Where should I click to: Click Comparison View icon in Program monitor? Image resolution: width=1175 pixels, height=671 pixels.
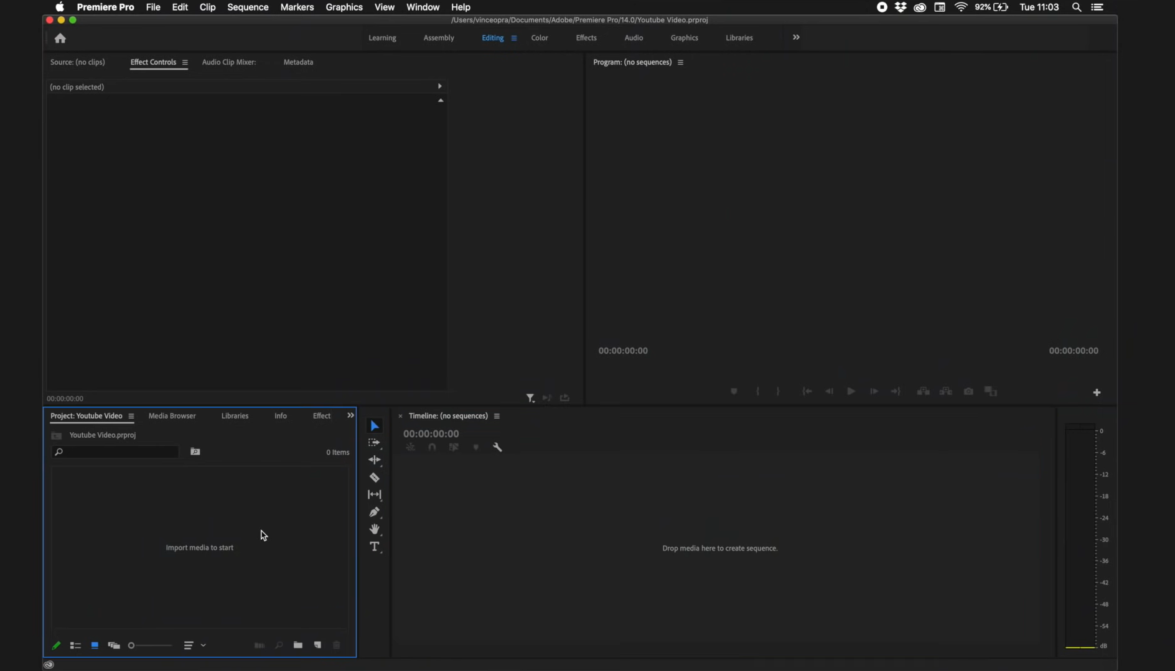point(991,391)
